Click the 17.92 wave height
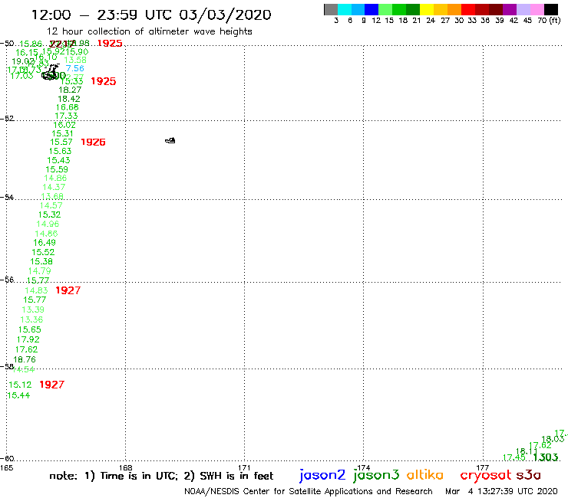568x498 pixels. coord(28,339)
